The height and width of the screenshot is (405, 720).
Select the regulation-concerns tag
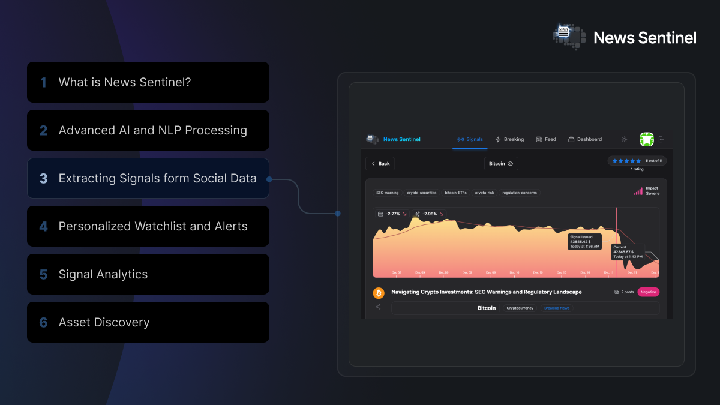[518, 193]
